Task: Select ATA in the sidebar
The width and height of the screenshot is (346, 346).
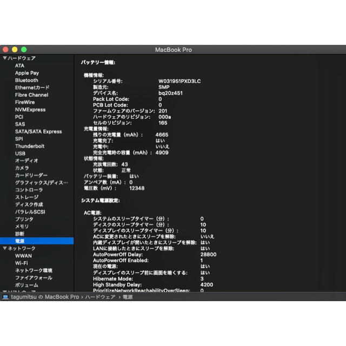Action: coord(19,65)
